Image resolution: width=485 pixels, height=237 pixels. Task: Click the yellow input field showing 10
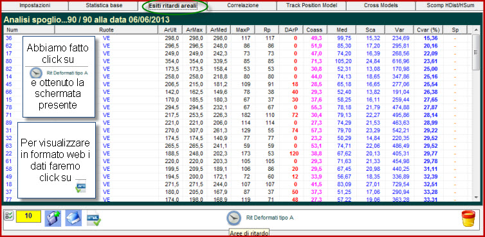click(28, 216)
